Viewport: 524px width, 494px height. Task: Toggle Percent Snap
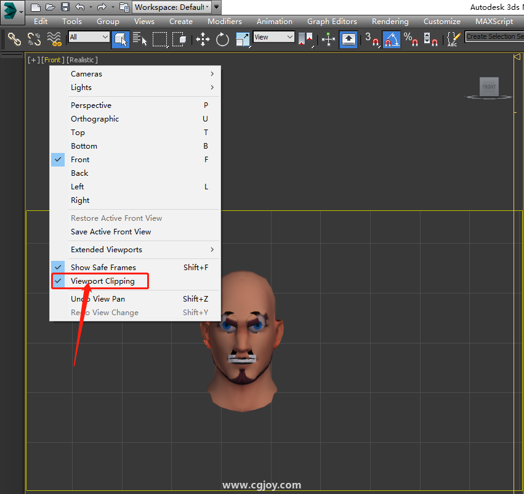tap(411, 39)
